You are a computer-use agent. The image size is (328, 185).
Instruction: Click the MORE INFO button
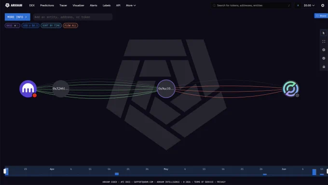(17, 17)
